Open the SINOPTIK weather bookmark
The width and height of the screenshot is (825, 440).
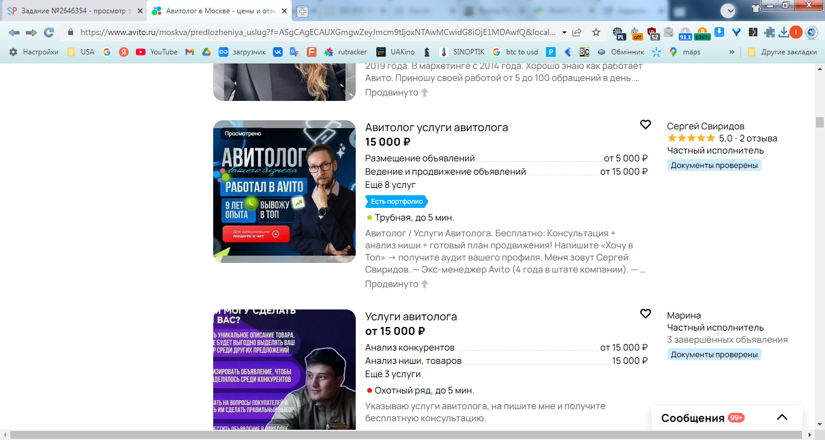[463, 52]
